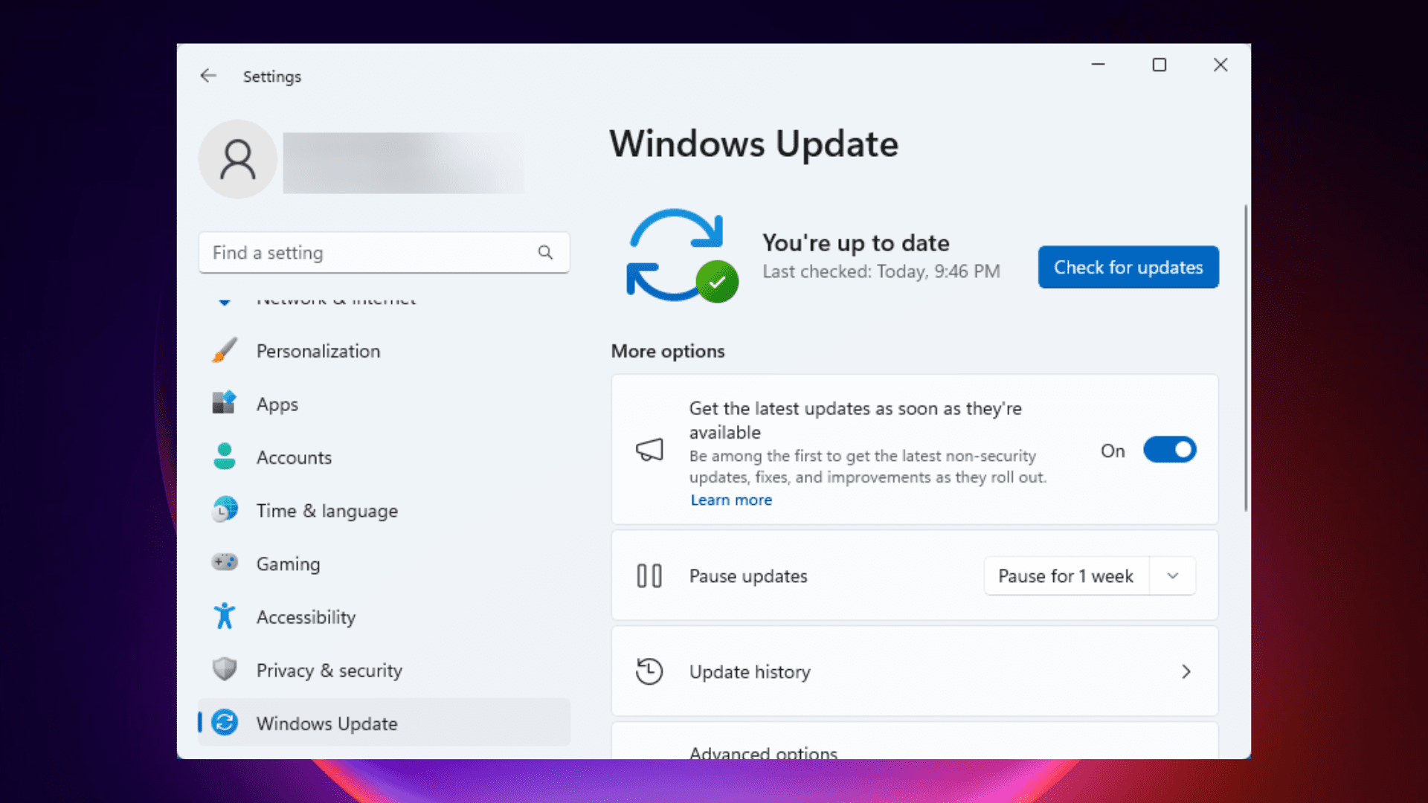Viewport: 1428px width, 803px height.
Task: Click the Accounts person icon
Action: [225, 457]
